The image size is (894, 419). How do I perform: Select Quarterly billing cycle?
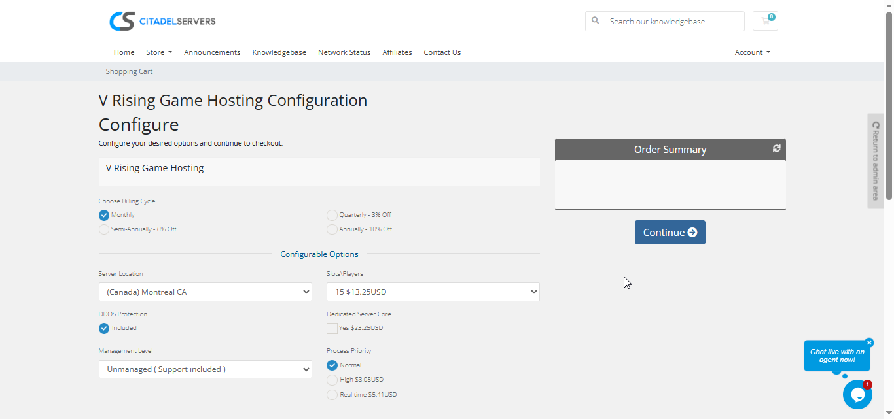click(332, 215)
